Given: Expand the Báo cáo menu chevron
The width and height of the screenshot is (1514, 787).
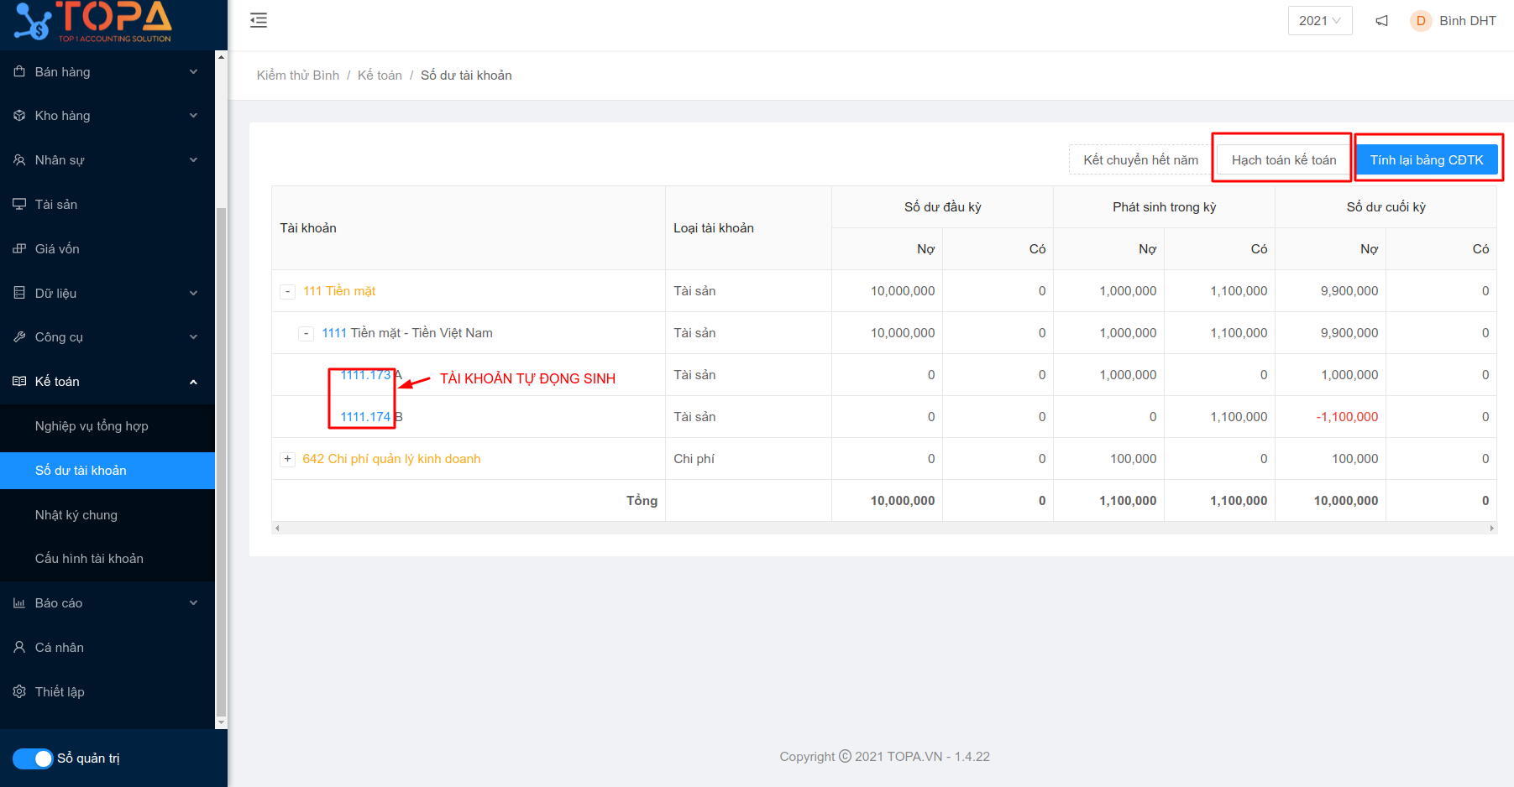Looking at the screenshot, I should (x=194, y=603).
